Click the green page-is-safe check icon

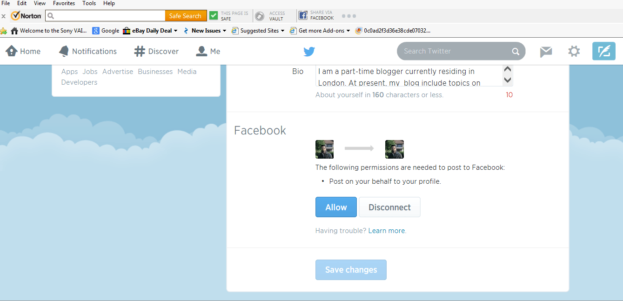point(214,15)
